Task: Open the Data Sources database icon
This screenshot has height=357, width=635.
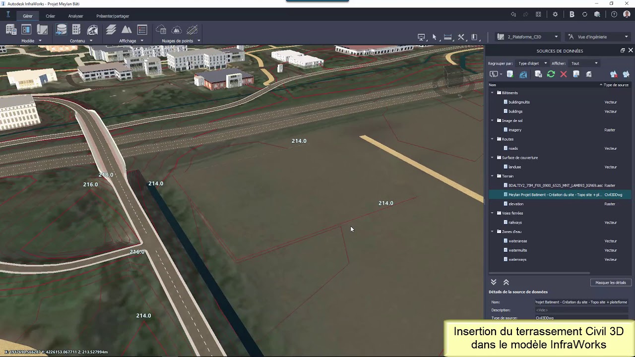Action: click(61, 30)
